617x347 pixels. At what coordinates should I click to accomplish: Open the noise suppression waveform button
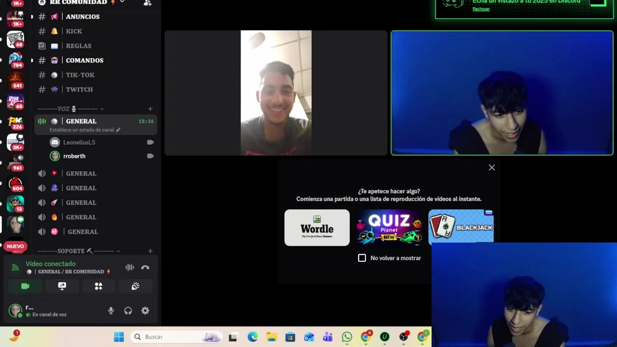(x=130, y=267)
